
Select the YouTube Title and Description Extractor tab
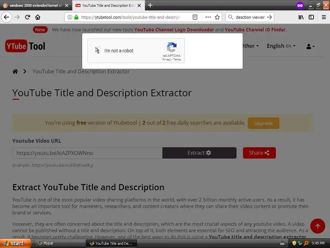point(108,5)
